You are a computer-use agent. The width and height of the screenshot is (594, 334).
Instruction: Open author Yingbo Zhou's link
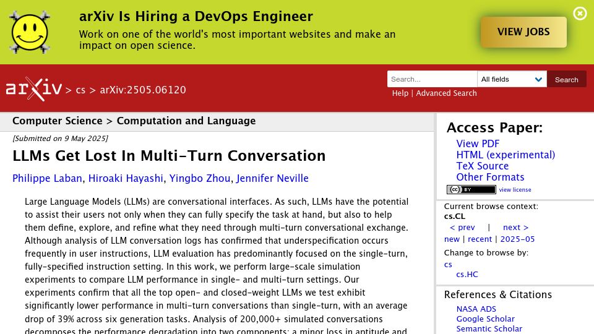pos(200,178)
